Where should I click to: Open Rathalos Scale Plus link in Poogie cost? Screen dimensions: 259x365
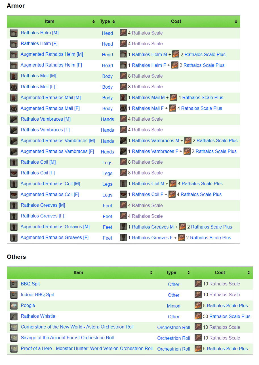click(x=227, y=306)
